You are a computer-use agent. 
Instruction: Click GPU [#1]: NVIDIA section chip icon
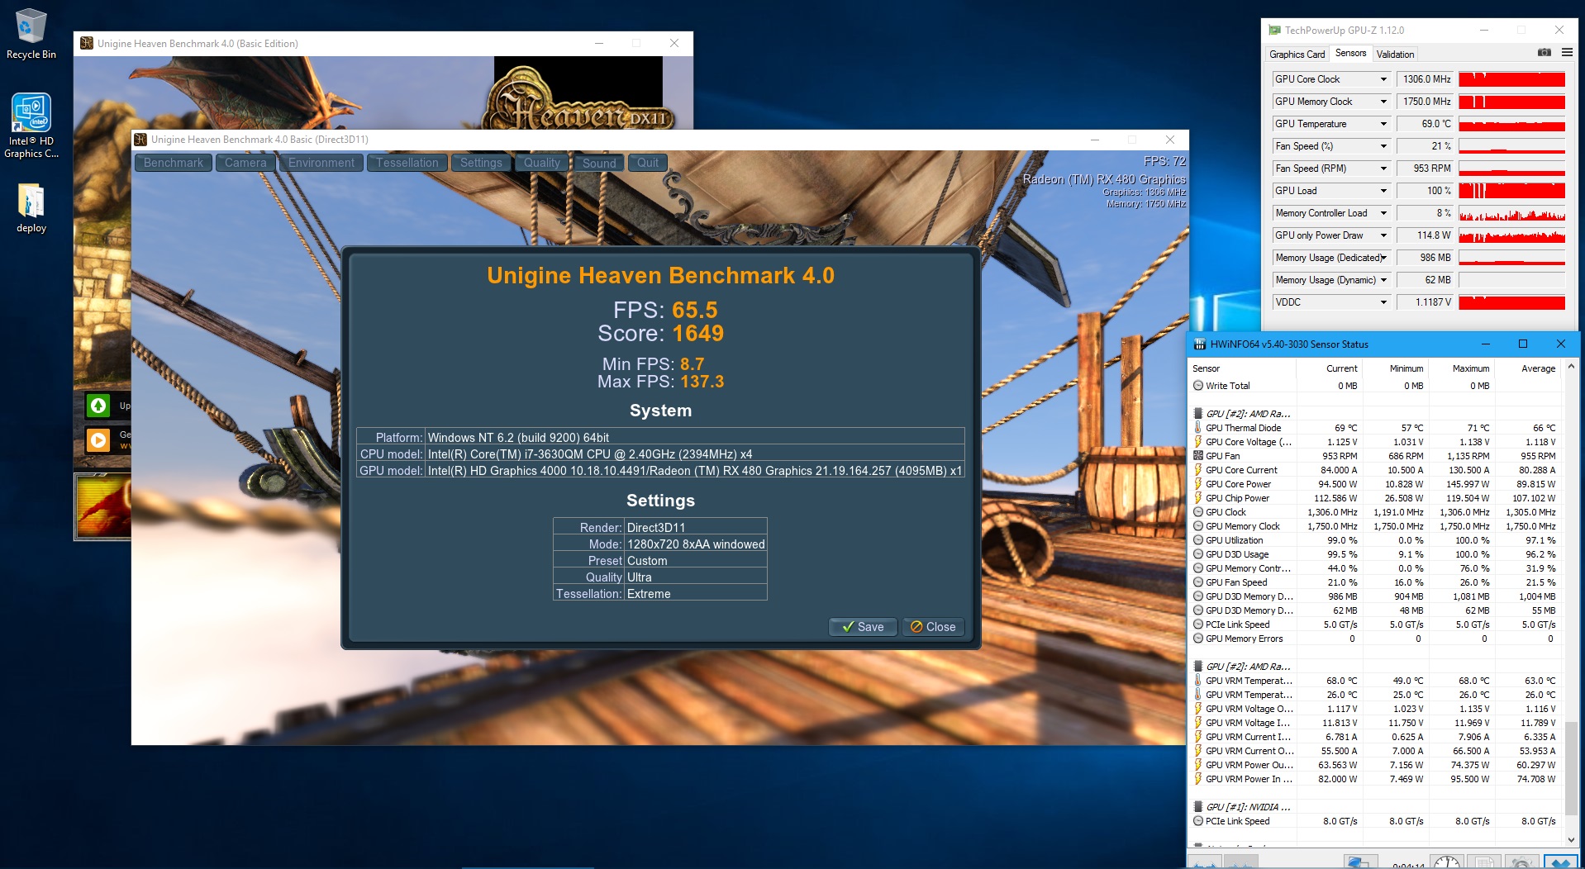pos(1197,807)
